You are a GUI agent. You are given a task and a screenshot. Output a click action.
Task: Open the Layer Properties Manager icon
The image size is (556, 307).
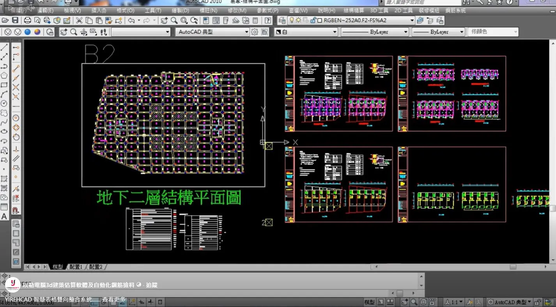(x=282, y=20)
